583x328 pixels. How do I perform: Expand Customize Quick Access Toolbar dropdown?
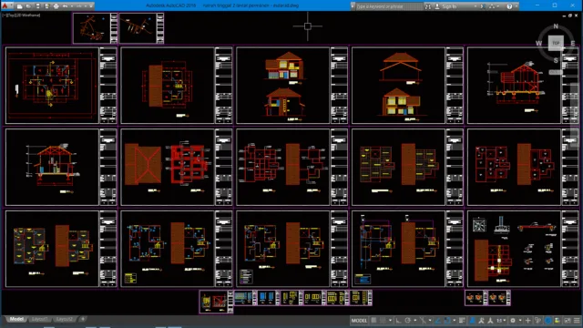pos(91,6)
